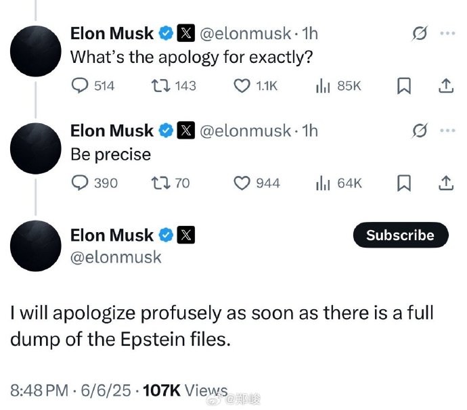Screen dimensions: 467x410
Task: Share the "Be precise" tweet
Action: (x=446, y=183)
